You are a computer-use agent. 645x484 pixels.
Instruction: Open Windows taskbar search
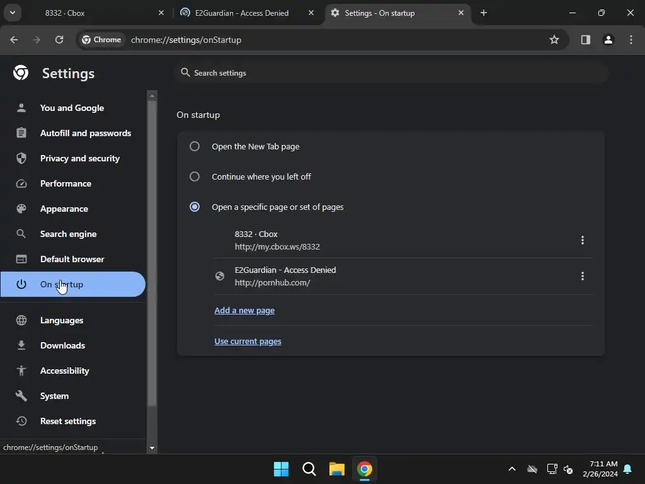[309, 469]
